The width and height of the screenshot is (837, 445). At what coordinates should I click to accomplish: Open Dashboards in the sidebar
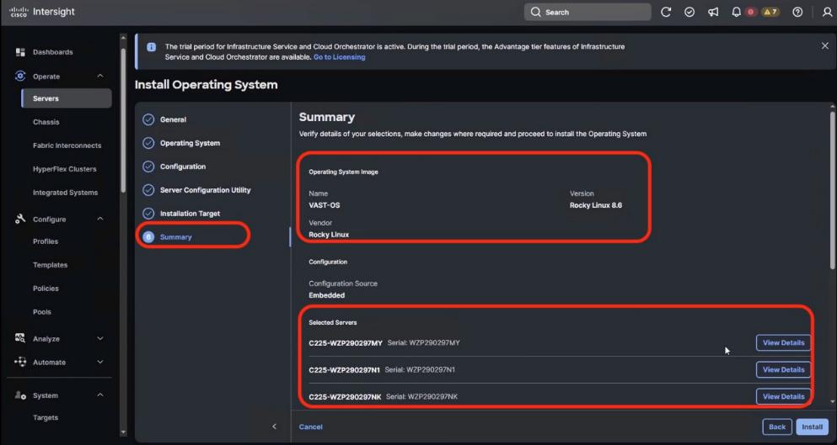pyautogui.click(x=53, y=51)
